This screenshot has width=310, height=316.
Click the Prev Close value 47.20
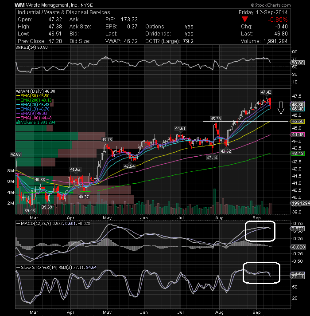pyautogui.click(x=55, y=41)
